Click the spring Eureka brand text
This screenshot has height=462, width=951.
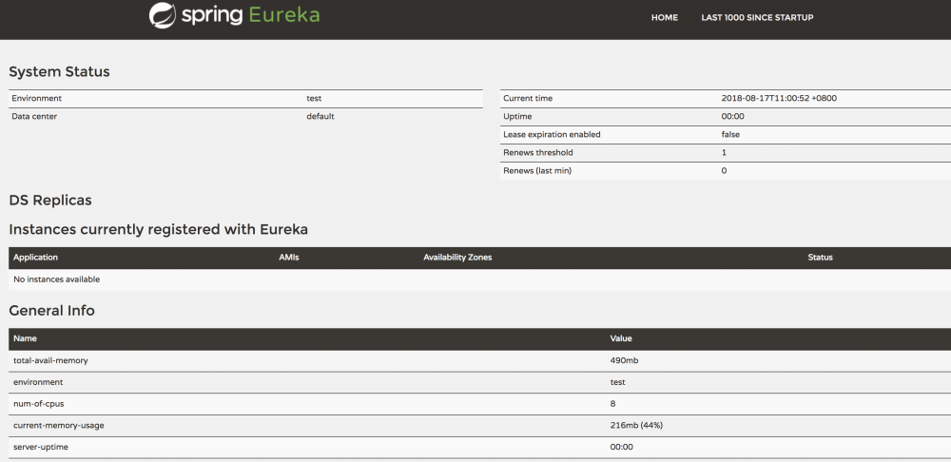(x=250, y=15)
